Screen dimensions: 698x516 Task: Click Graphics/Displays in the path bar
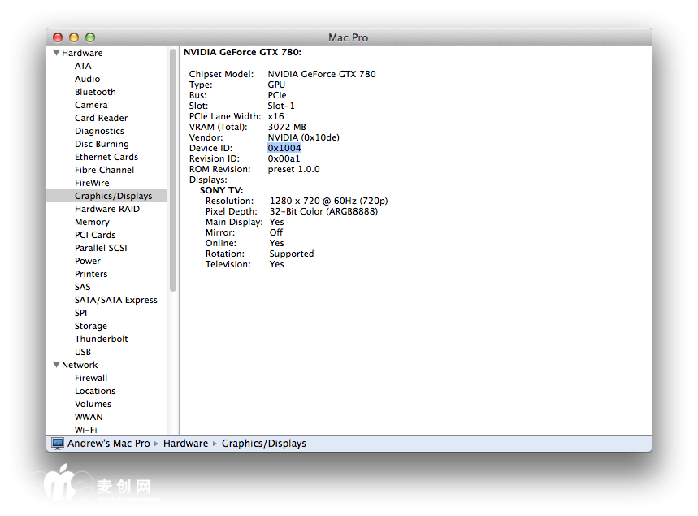pos(263,444)
